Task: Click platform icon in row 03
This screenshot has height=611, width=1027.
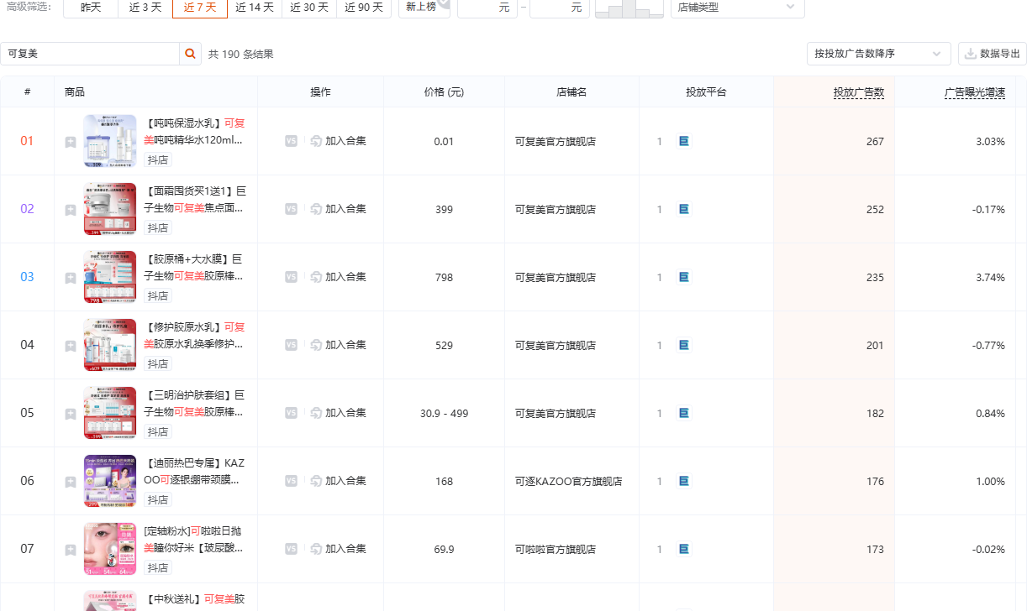Action: [x=683, y=277]
